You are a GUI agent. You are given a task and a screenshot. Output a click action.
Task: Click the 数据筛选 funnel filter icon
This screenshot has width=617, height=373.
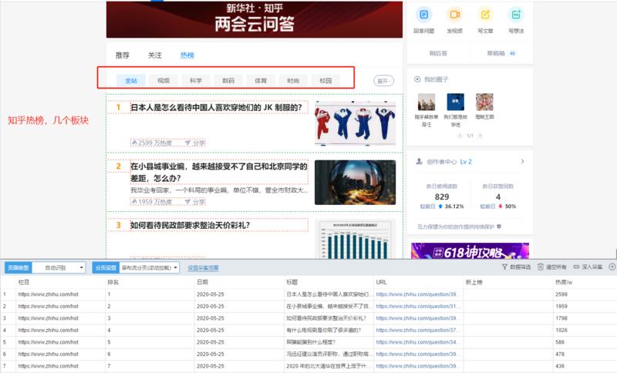504,267
